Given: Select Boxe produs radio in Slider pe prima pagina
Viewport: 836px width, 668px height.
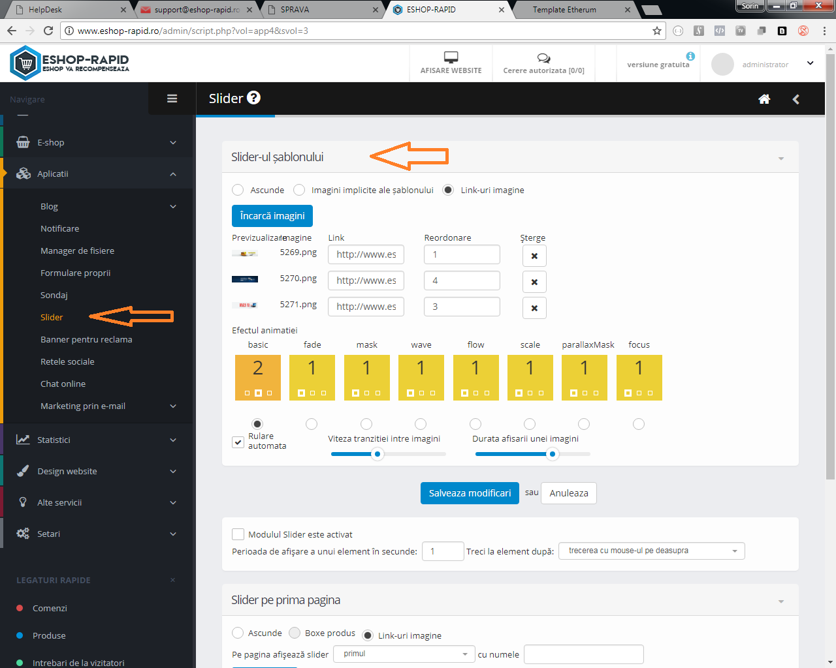Looking at the screenshot, I should coord(295,633).
